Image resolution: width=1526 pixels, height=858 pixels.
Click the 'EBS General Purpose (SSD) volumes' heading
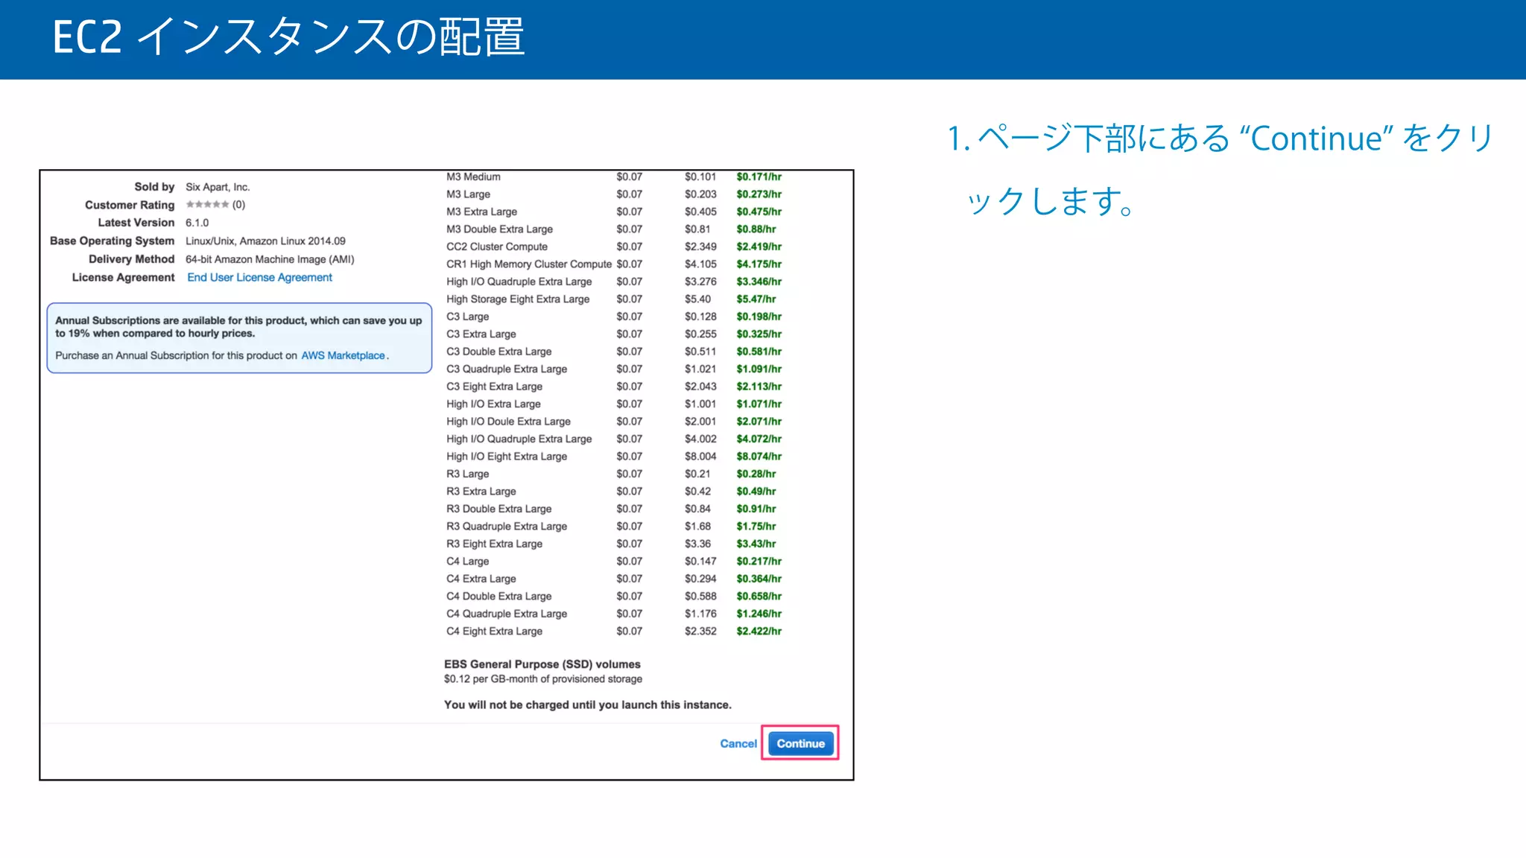point(542,664)
